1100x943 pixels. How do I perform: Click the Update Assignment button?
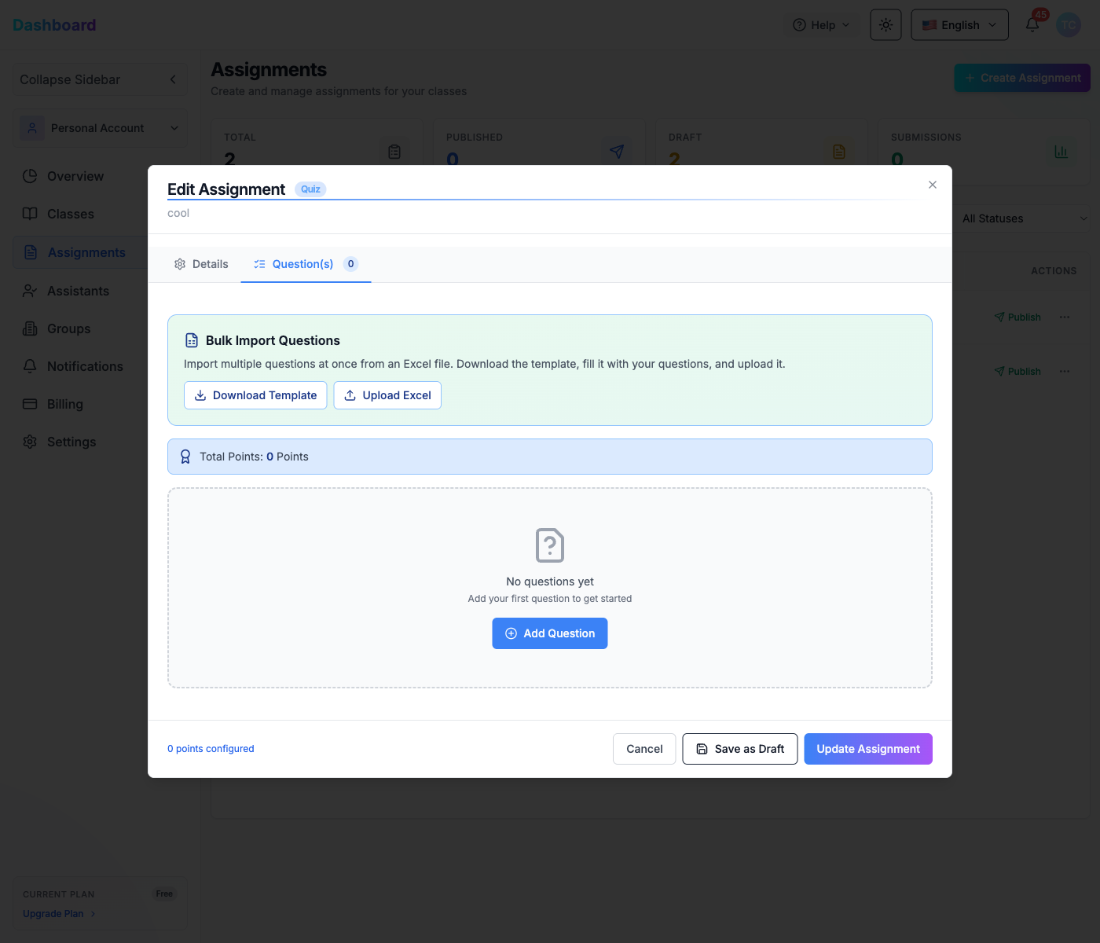click(x=867, y=749)
